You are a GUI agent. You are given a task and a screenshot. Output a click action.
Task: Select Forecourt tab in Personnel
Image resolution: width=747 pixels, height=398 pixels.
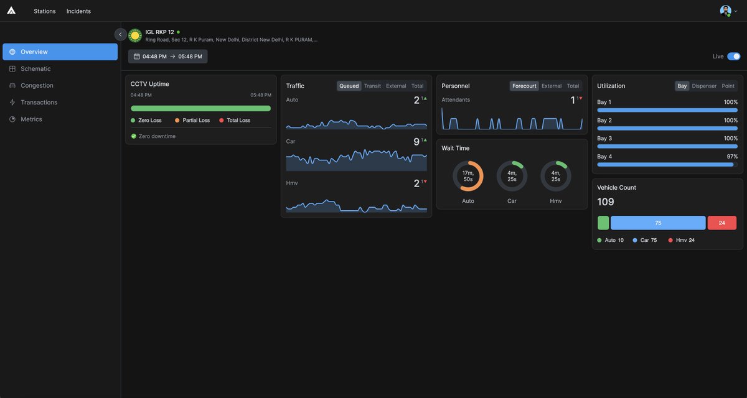pyautogui.click(x=524, y=86)
